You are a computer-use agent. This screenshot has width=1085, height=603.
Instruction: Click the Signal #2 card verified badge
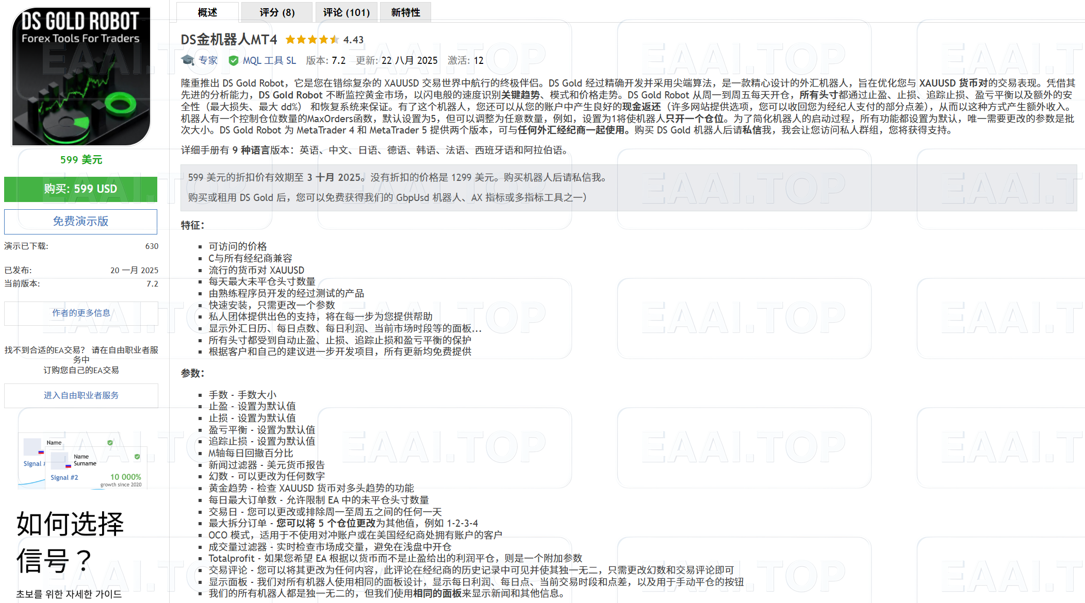pyautogui.click(x=137, y=457)
